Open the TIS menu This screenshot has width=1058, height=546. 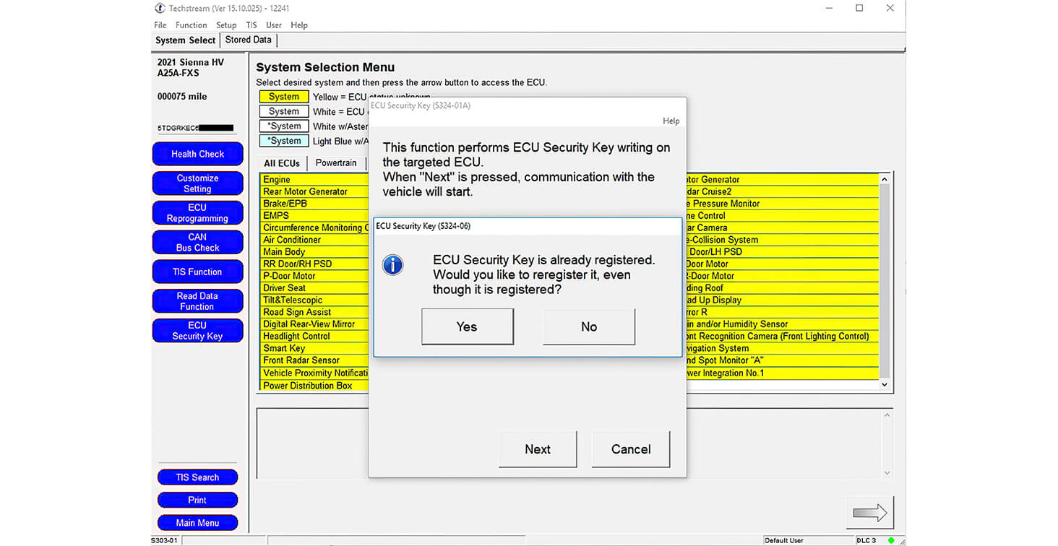tap(251, 25)
